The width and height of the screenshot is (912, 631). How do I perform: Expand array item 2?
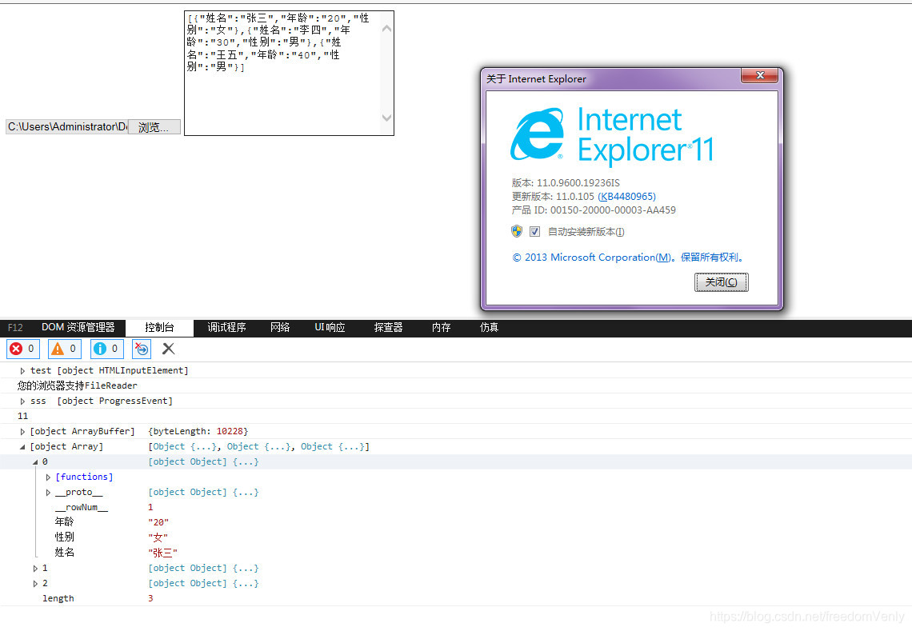click(x=35, y=583)
